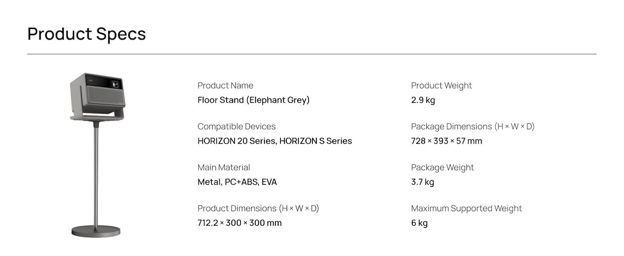Select the Package Dimensions (H × W × D) label

point(472,126)
